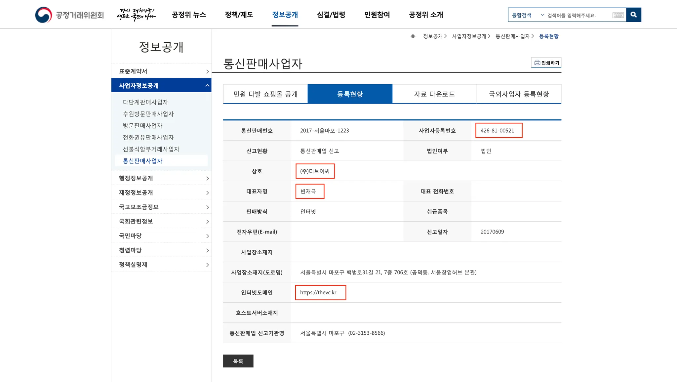Click the Fair Trade Commission logo
The height and width of the screenshot is (382, 677).
point(69,15)
